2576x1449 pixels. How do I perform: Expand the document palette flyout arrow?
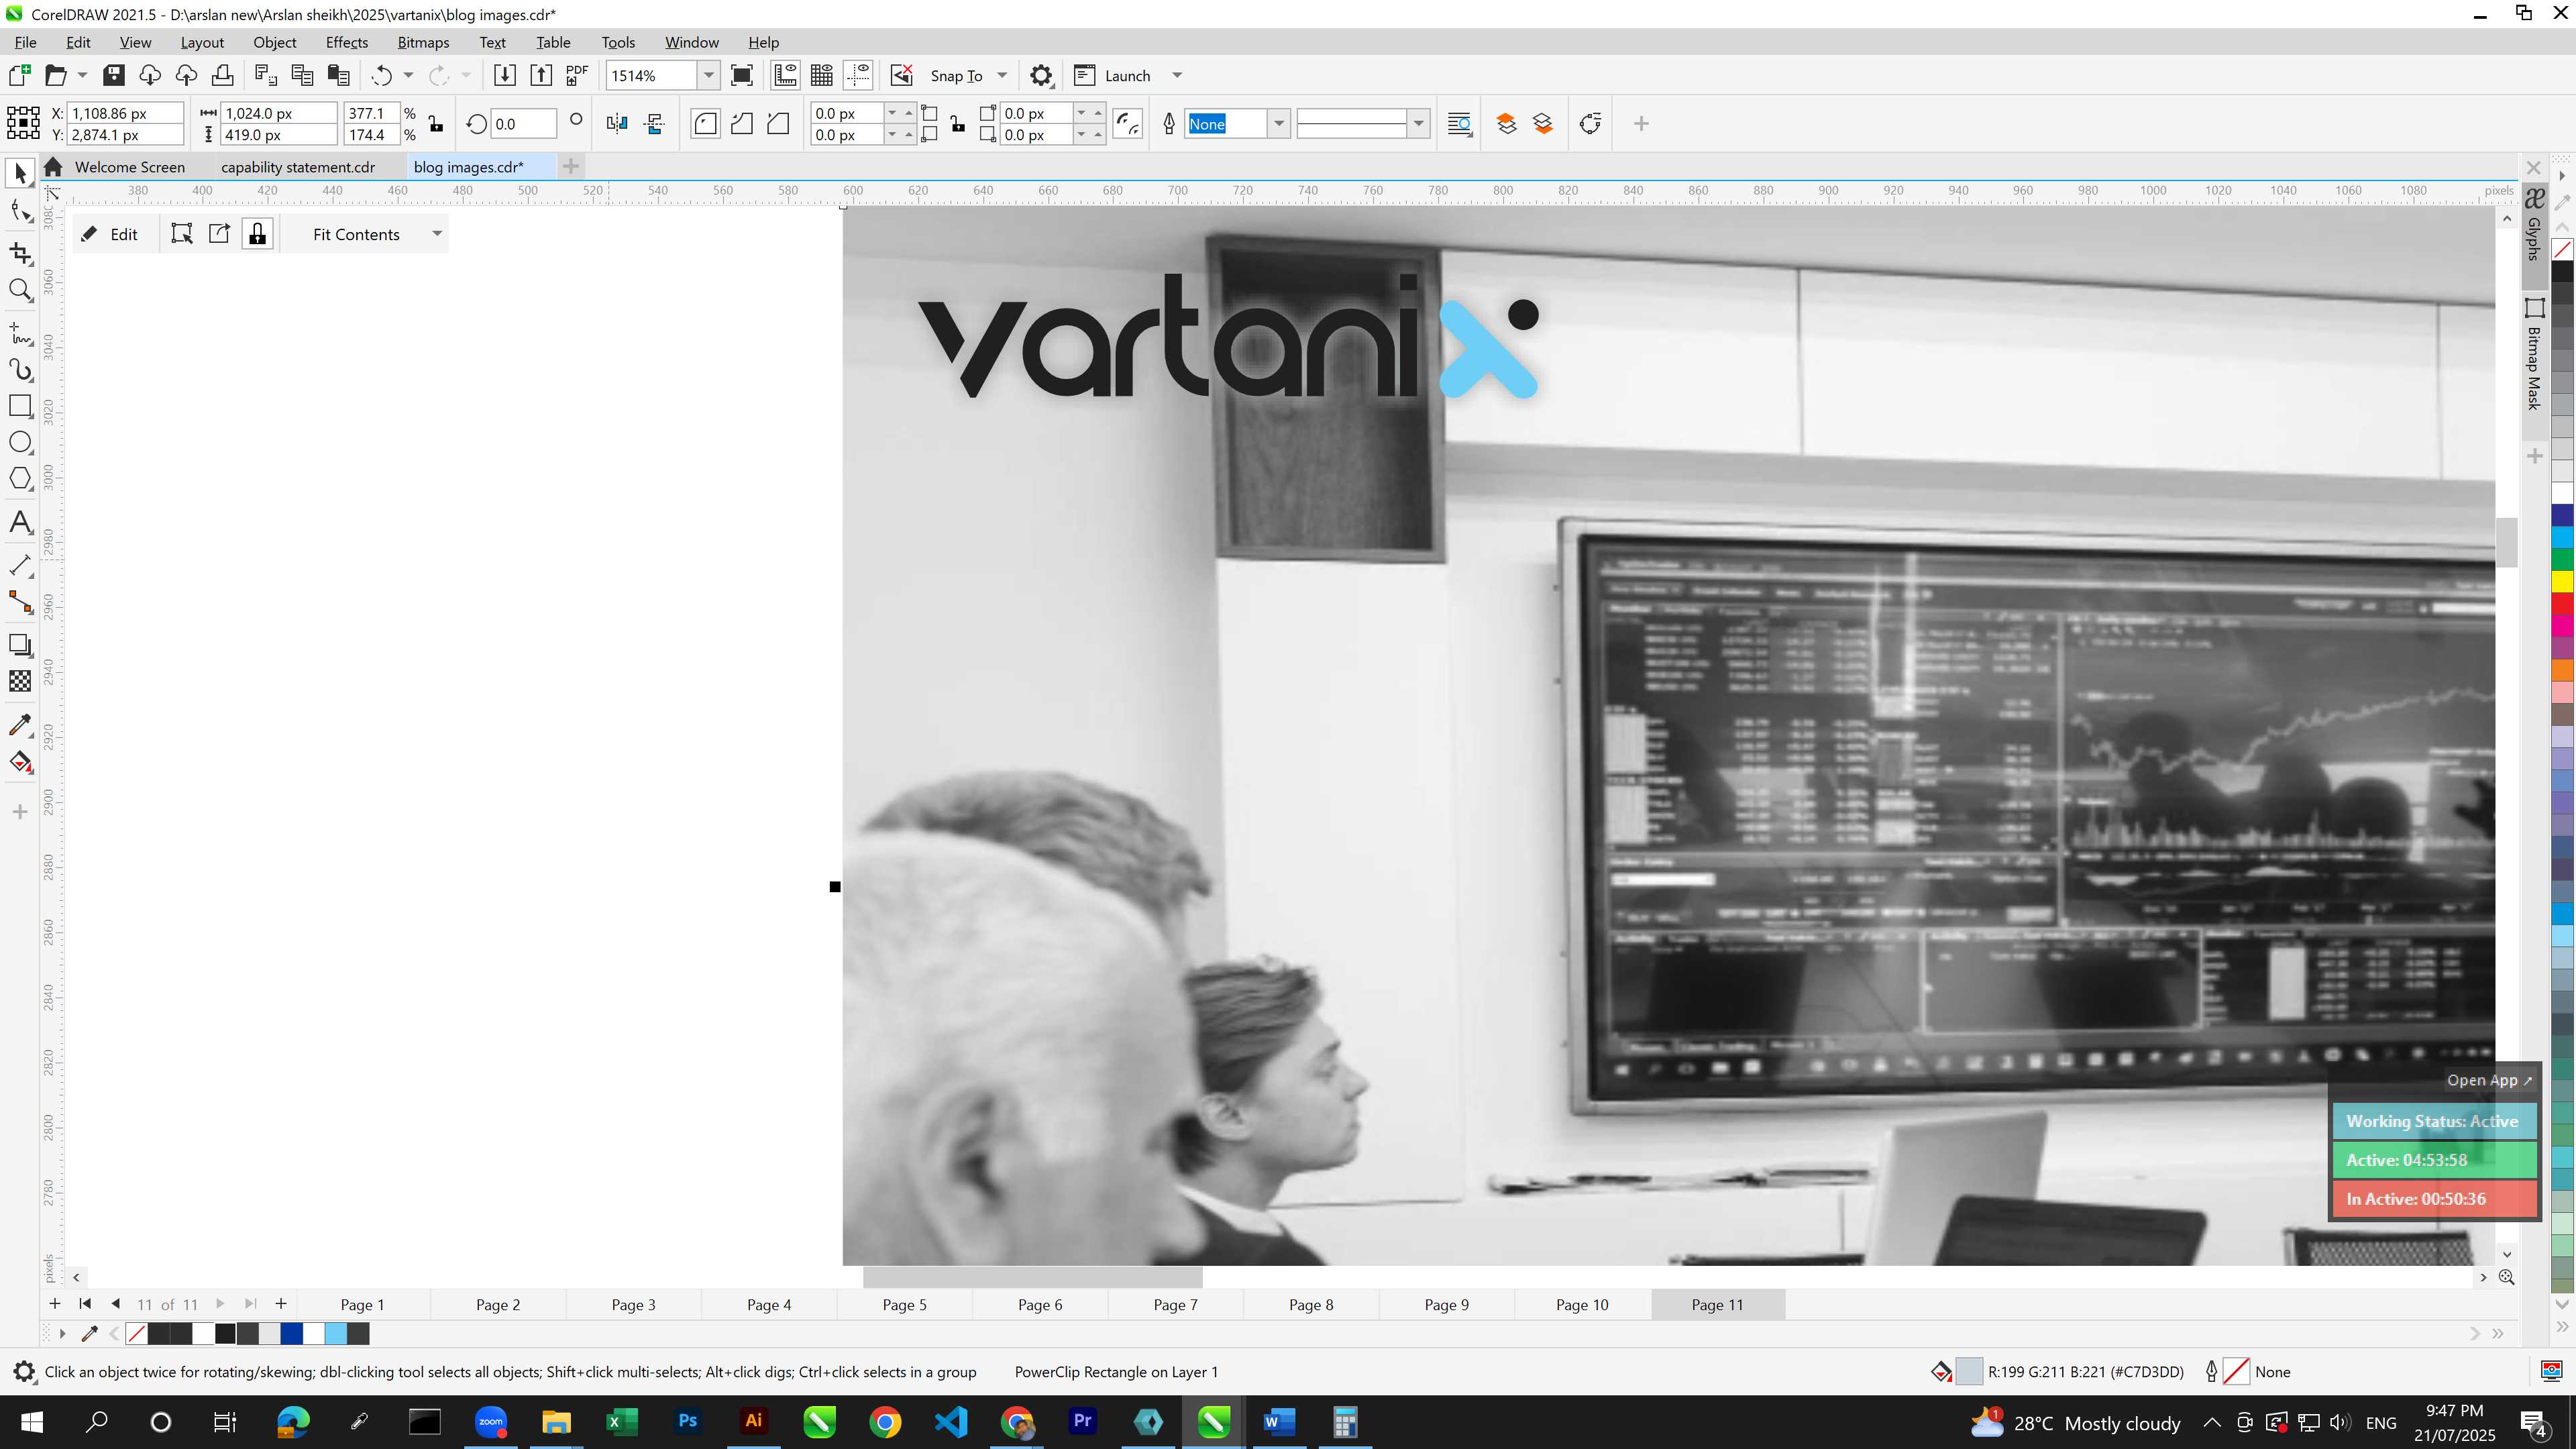[62, 1334]
